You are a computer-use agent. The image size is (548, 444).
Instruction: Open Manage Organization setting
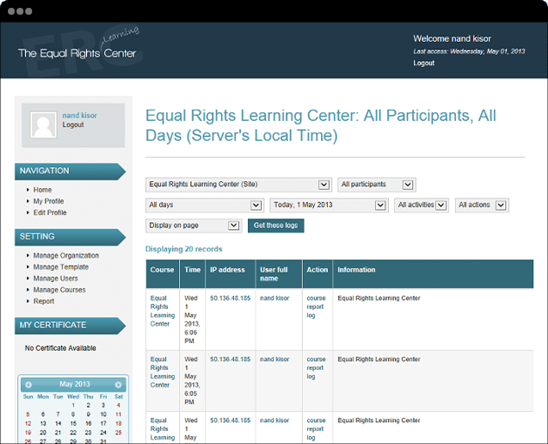tap(66, 256)
